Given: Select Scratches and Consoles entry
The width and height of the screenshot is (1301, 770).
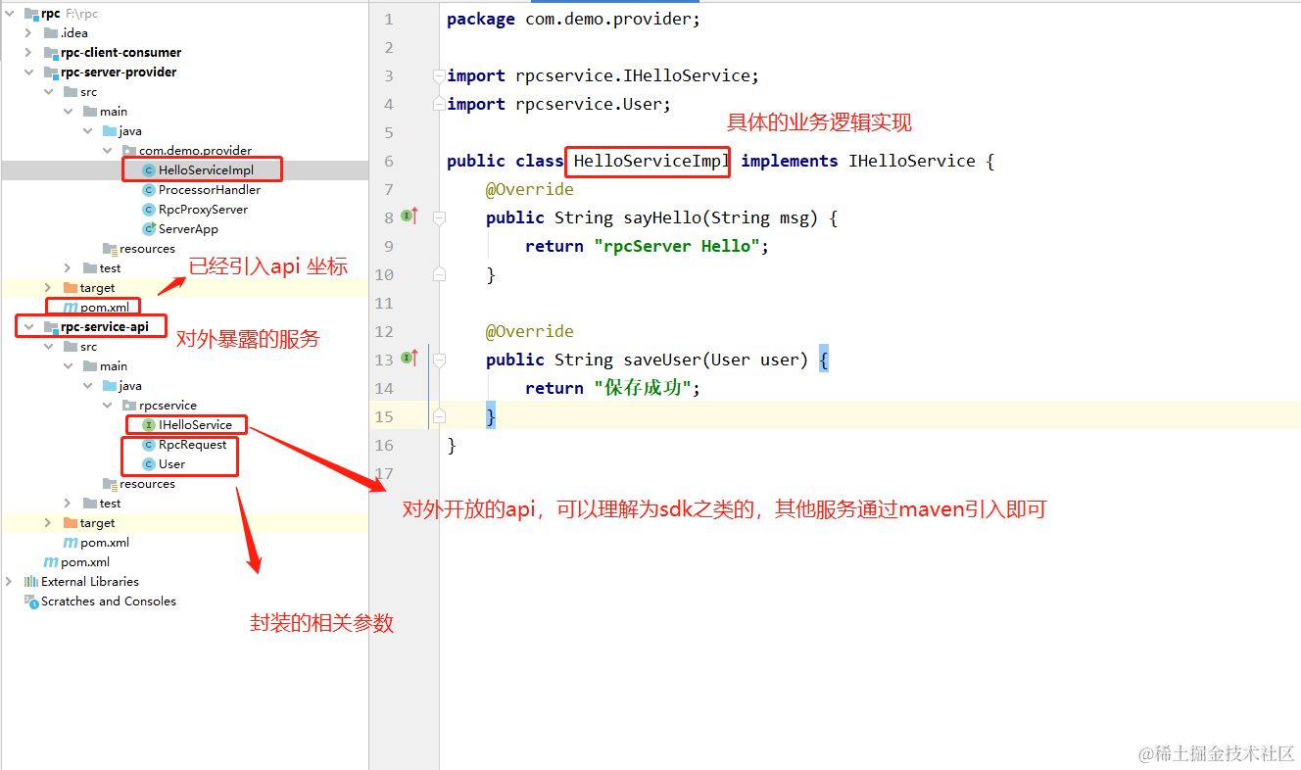Looking at the screenshot, I should pos(109,602).
